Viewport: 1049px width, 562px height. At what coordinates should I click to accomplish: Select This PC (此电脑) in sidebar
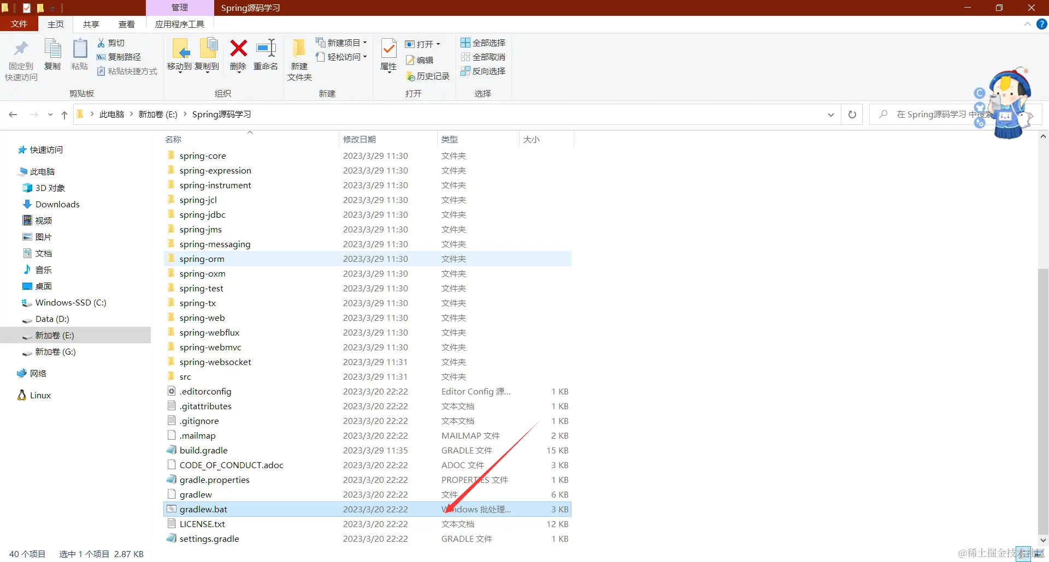pyautogui.click(x=37, y=172)
